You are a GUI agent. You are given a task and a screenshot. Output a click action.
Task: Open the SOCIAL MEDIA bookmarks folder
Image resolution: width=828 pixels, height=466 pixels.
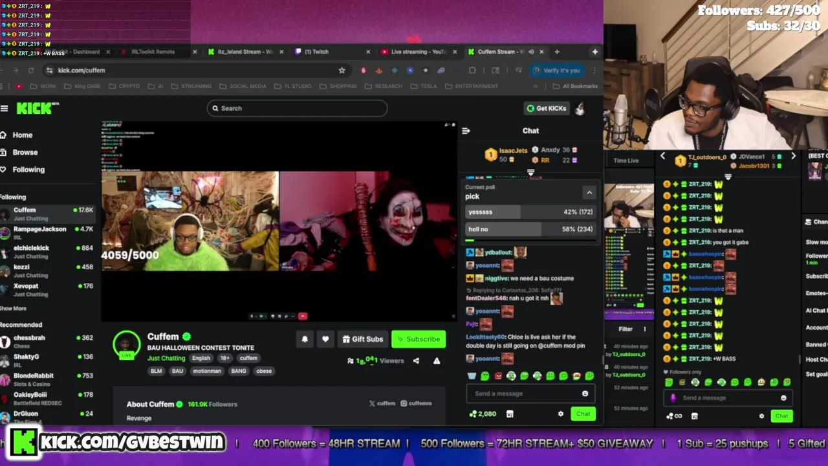243,86
